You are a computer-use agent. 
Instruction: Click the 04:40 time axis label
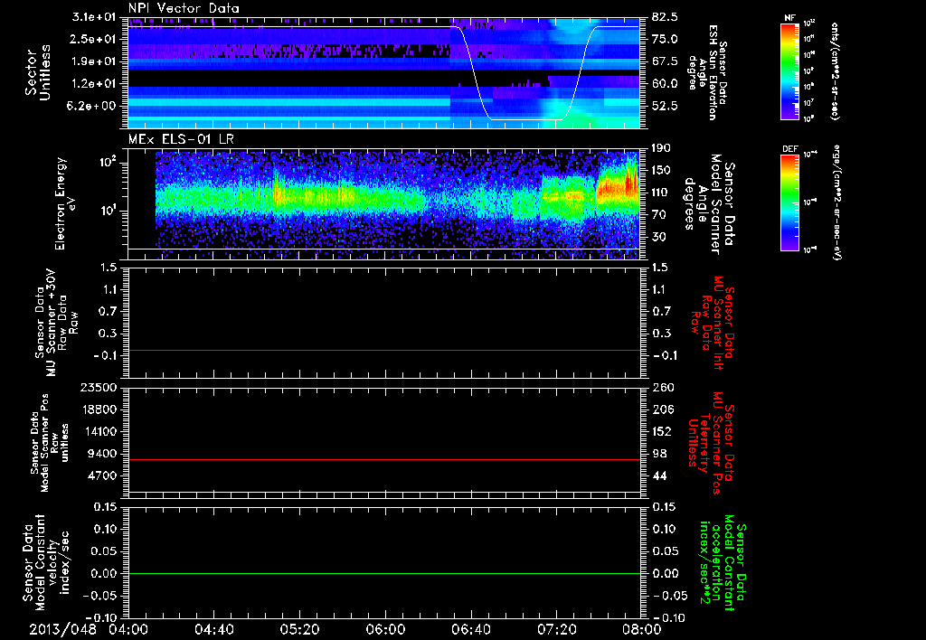pyautogui.click(x=213, y=629)
